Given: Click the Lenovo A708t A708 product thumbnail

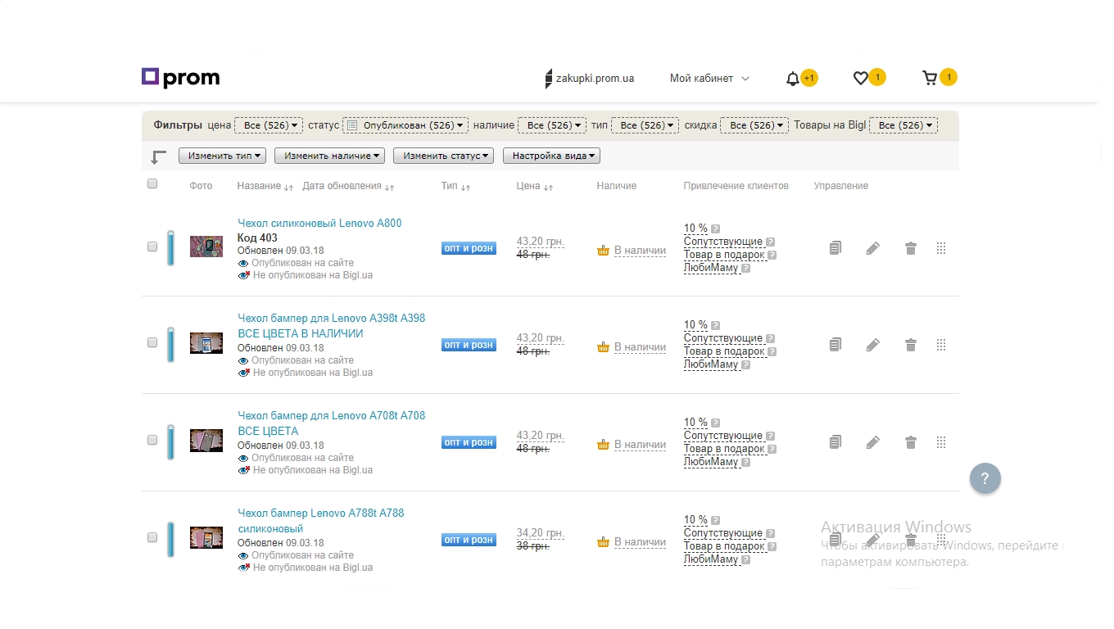Looking at the screenshot, I should pyautogui.click(x=206, y=441).
